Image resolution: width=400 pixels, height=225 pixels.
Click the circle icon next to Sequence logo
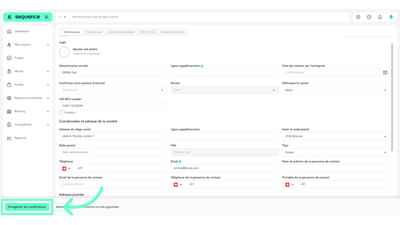click(47, 17)
